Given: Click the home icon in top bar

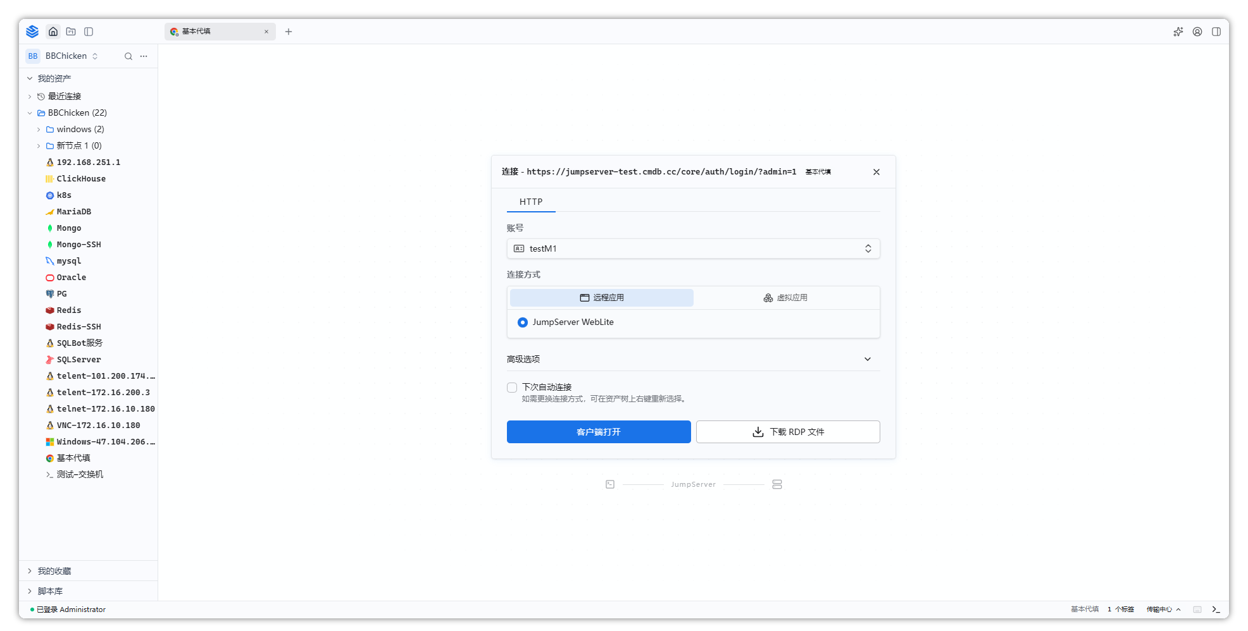Looking at the screenshot, I should (53, 32).
